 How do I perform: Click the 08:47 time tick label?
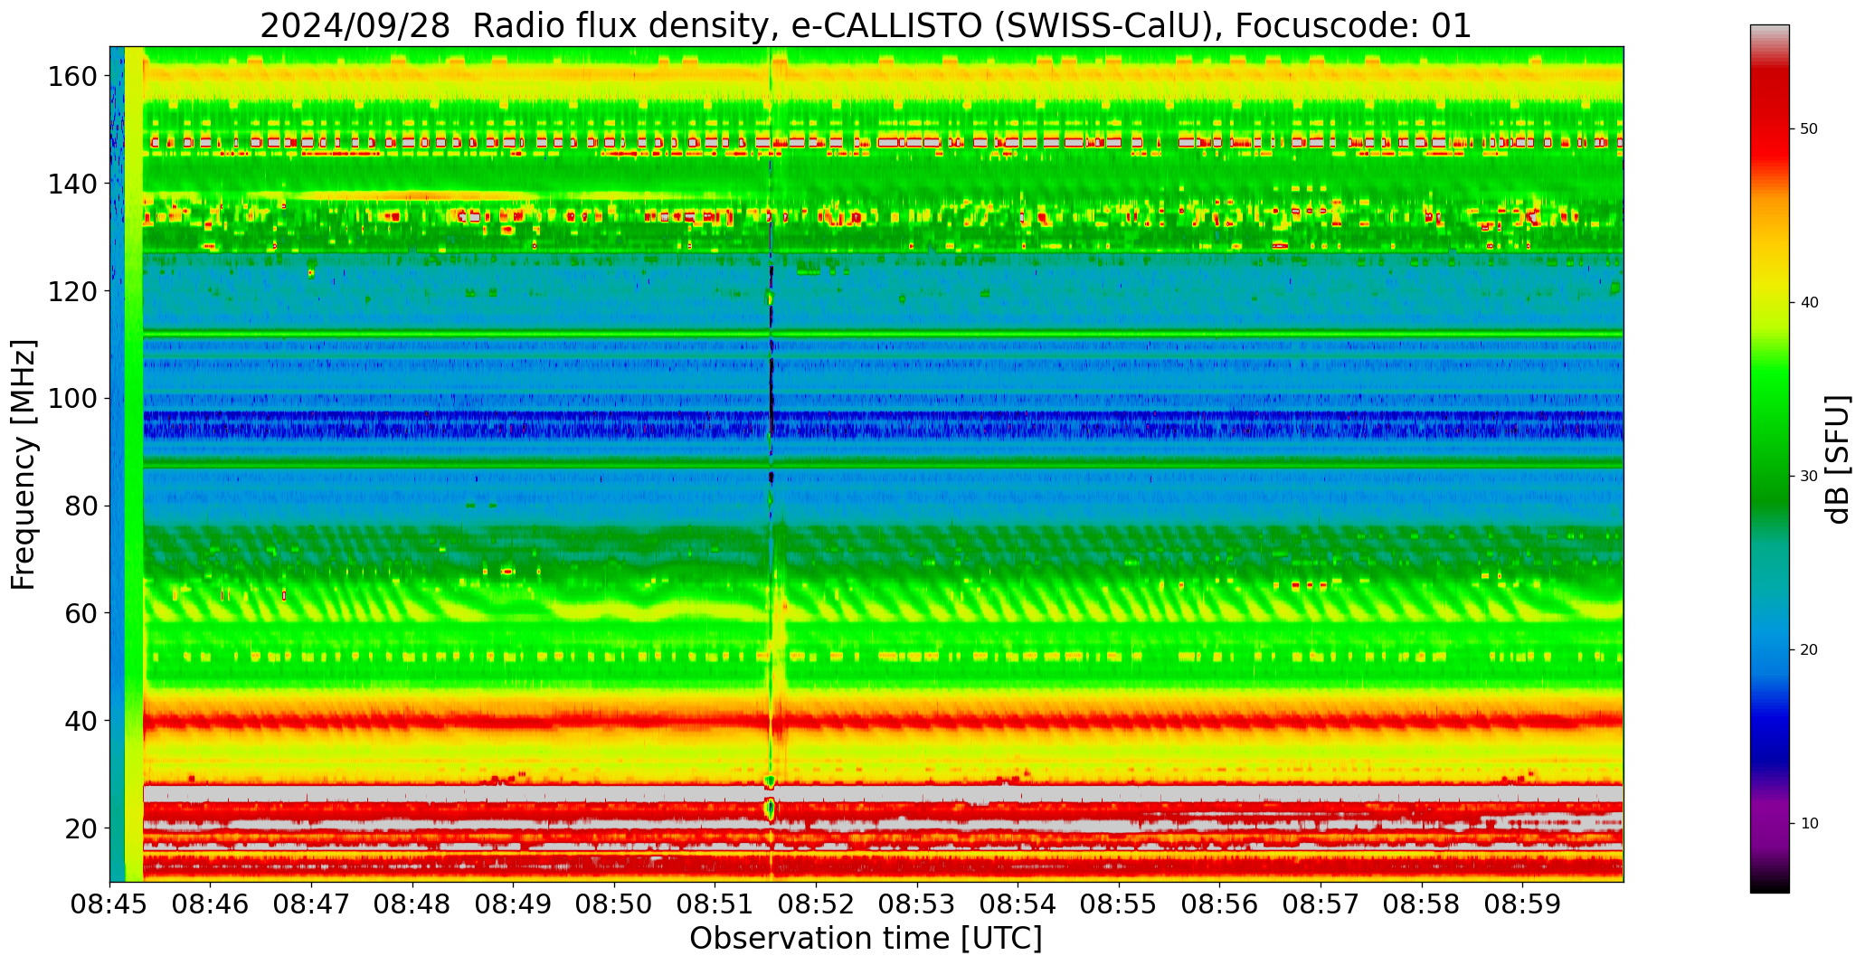[312, 904]
